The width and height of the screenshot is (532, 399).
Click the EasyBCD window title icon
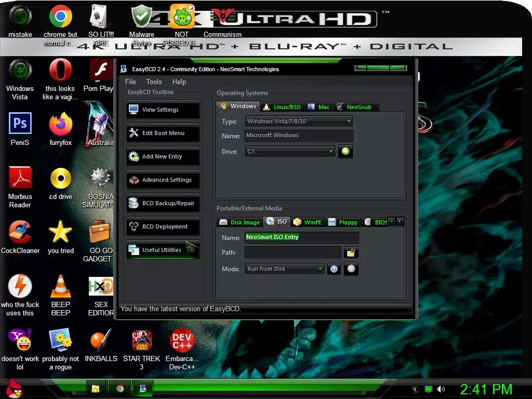(x=124, y=69)
